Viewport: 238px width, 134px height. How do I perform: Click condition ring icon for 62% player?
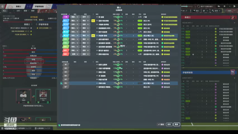pyautogui.click(x=118, y=35)
